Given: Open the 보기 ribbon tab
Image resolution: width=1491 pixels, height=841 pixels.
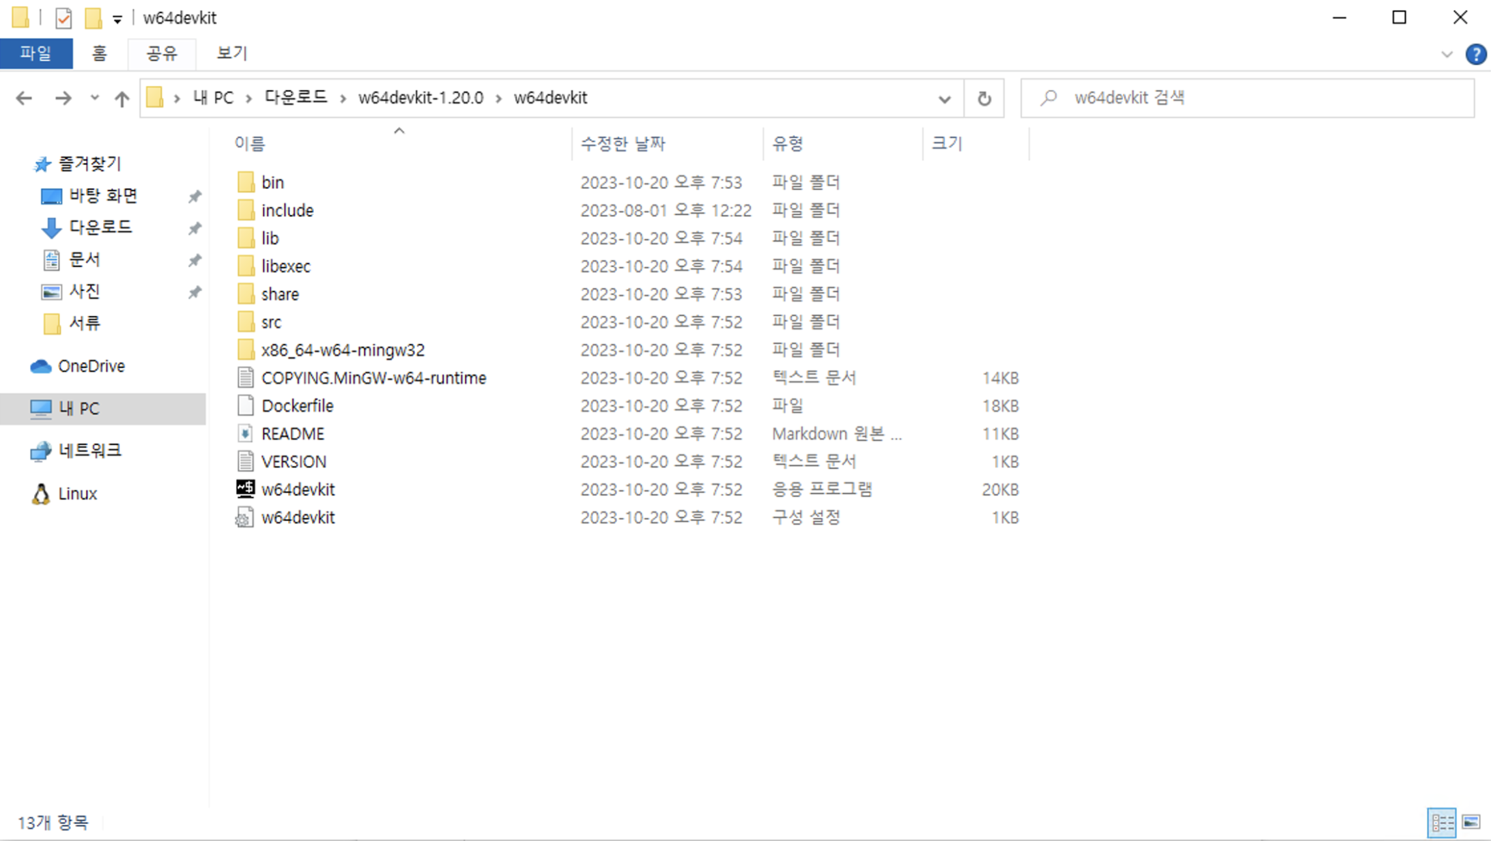Looking at the screenshot, I should pyautogui.click(x=231, y=53).
